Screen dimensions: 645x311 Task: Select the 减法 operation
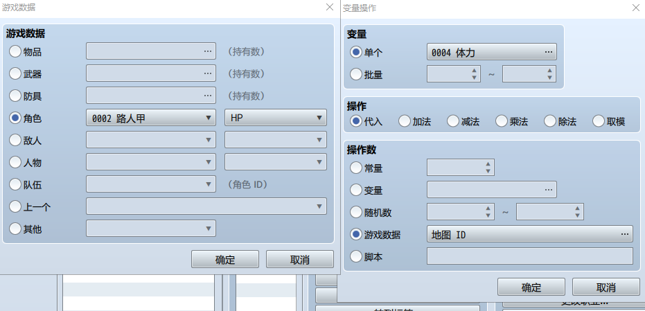[453, 121]
